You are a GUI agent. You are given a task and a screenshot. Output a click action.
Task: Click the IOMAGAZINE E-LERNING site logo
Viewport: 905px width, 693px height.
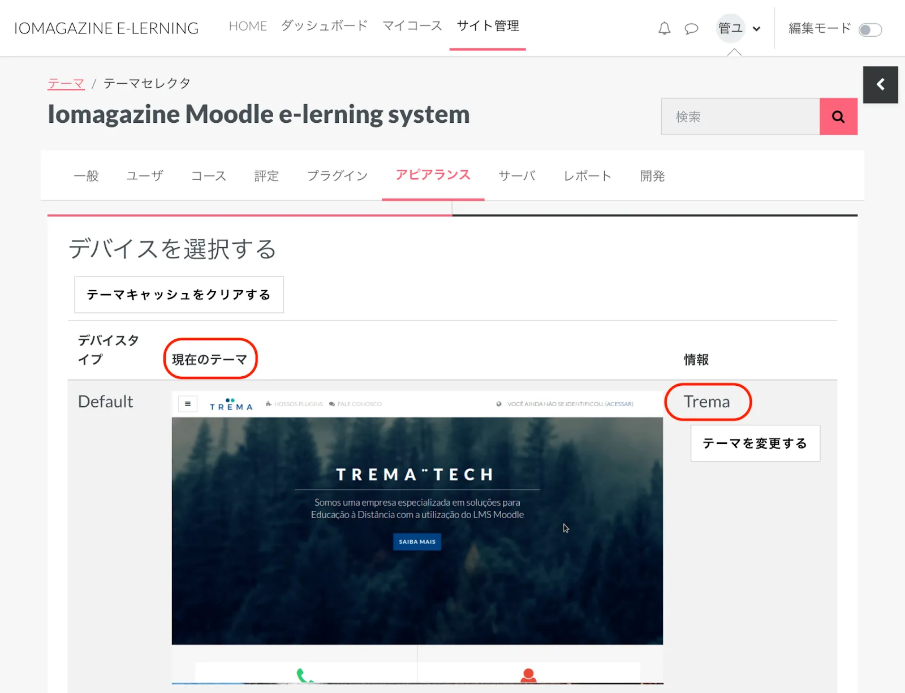106,28
